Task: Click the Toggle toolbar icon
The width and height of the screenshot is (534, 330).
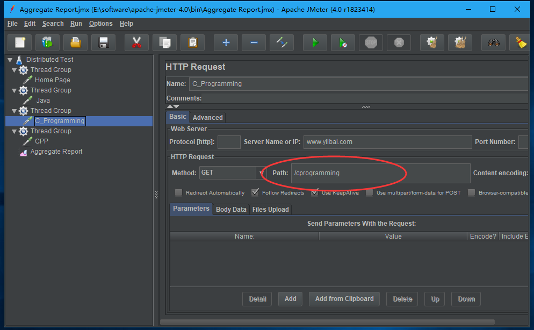Action: (282, 42)
